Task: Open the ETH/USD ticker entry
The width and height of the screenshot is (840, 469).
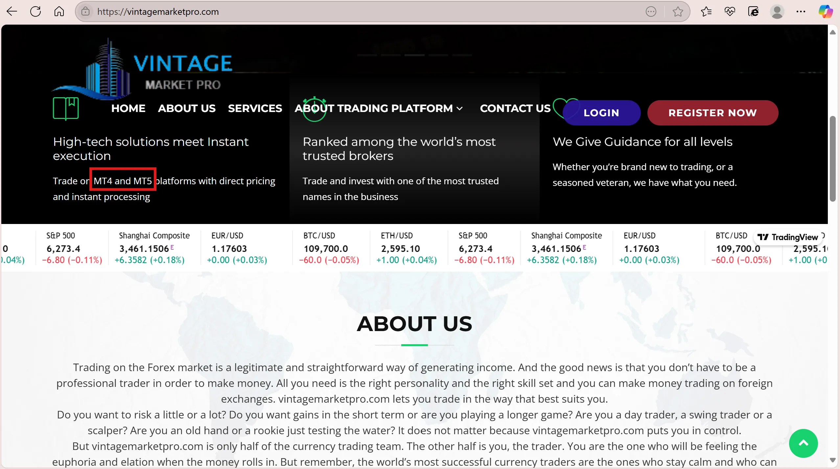Action: coord(408,248)
